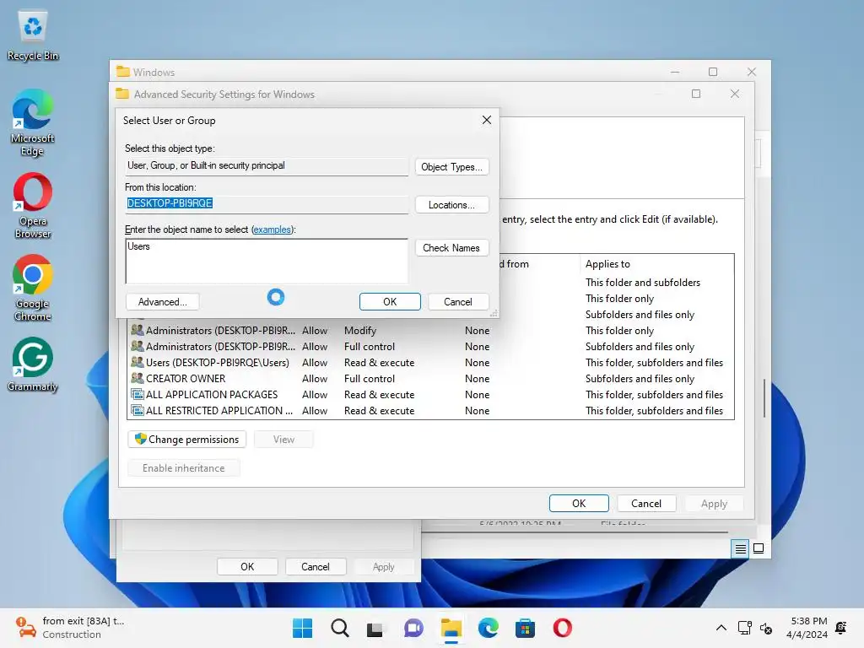Close Advanced Security Settings window
864x648 pixels.
(735, 94)
